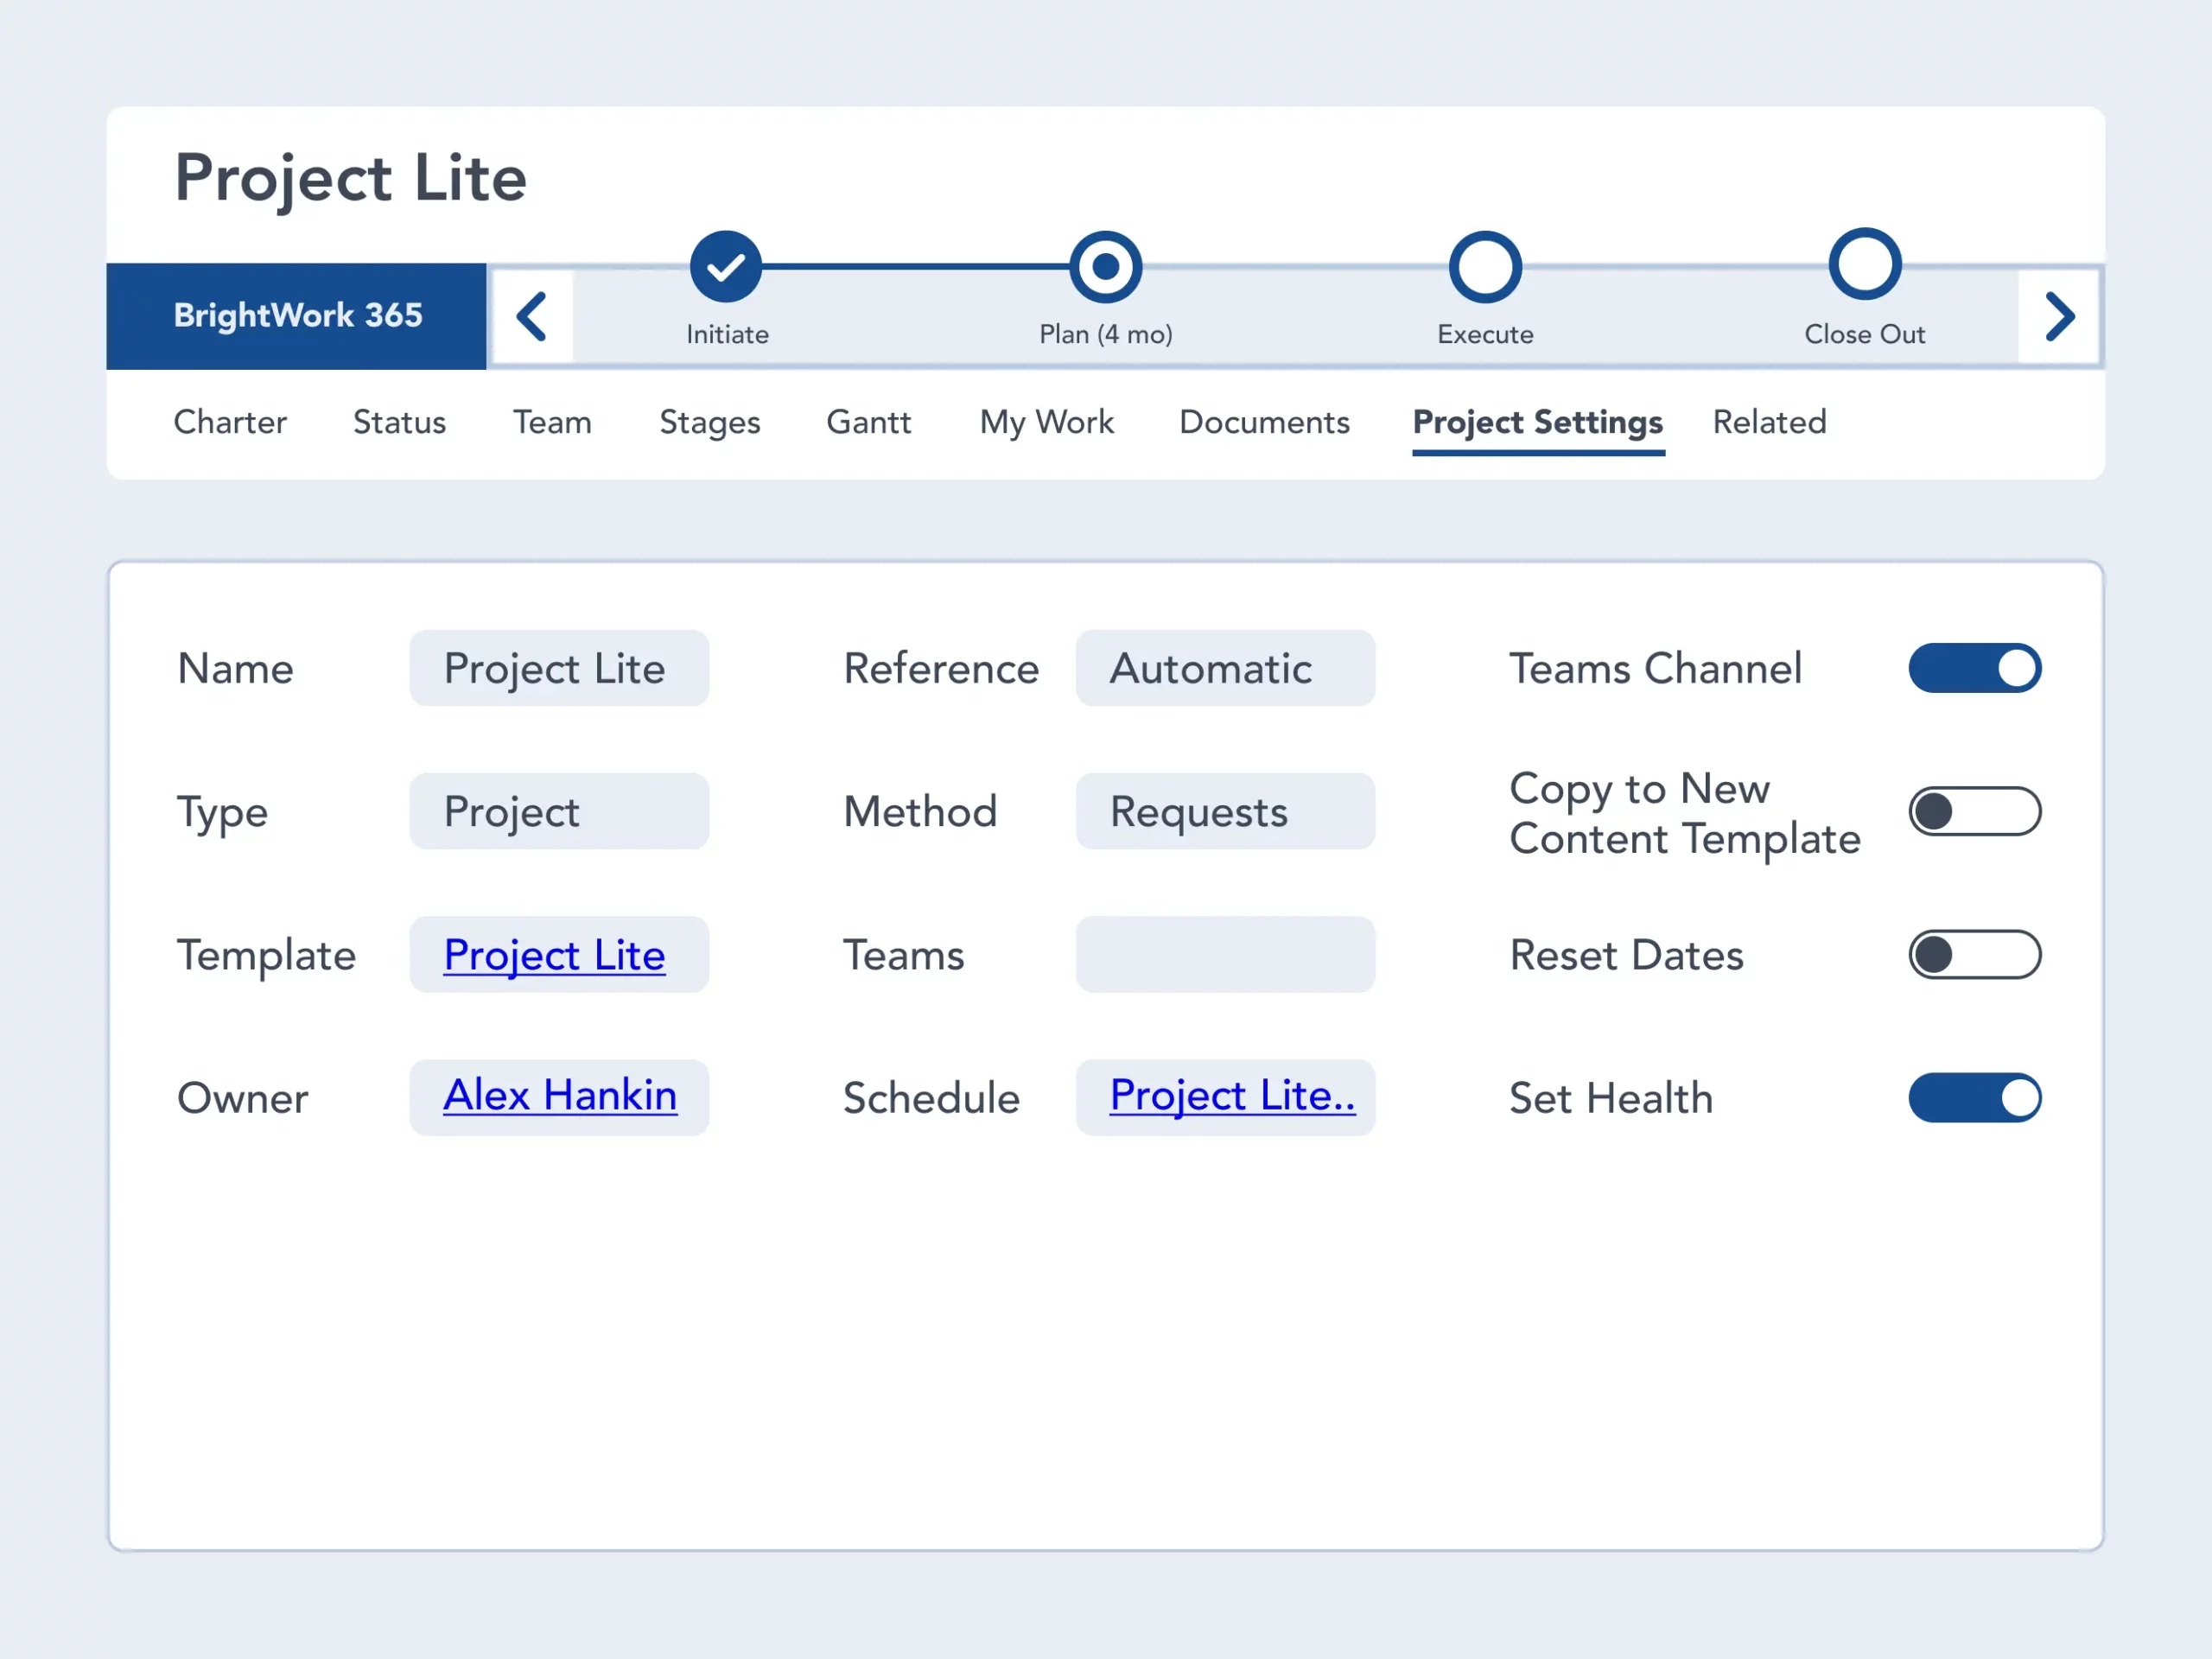
Task: Select the Plan stage circle marker
Action: [1105, 267]
